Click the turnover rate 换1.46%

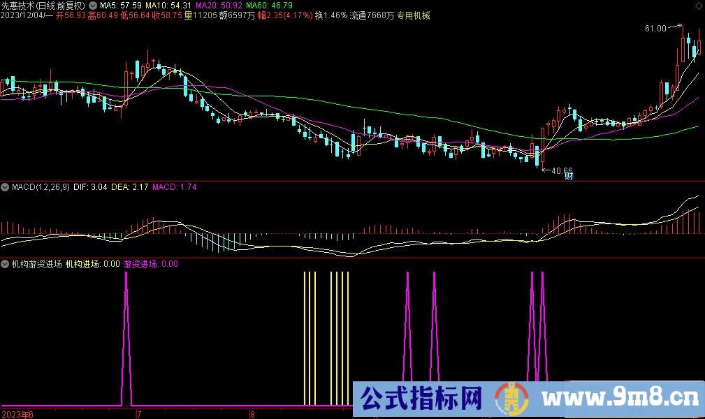pyautogui.click(x=331, y=16)
